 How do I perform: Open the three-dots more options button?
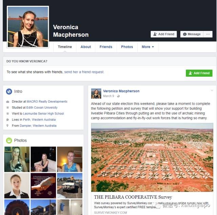coord(208,34)
